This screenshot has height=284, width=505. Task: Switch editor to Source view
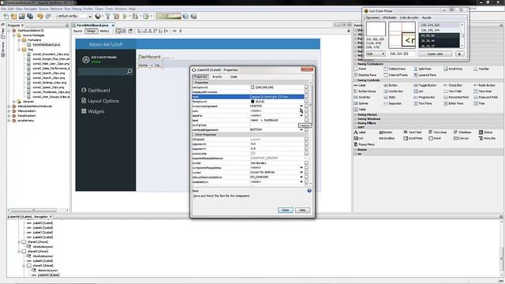77,31
